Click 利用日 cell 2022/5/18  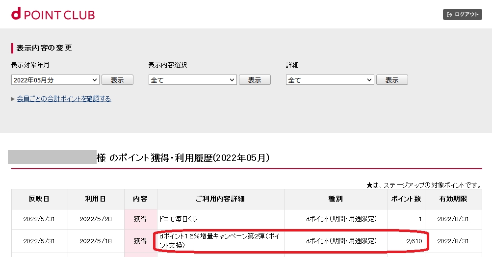point(96,241)
